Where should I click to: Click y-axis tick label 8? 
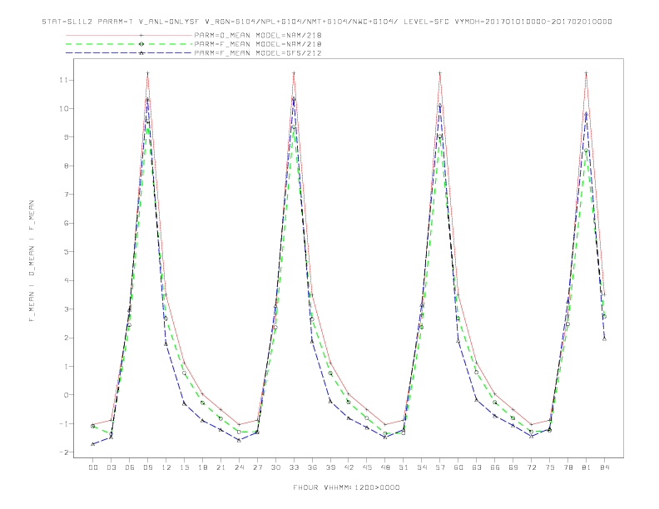(x=67, y=166)
